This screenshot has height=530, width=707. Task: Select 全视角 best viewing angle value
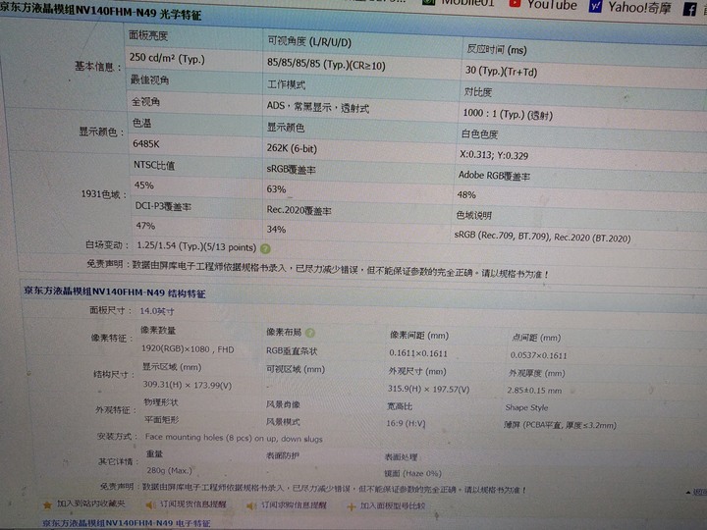(x=145, y=102)
